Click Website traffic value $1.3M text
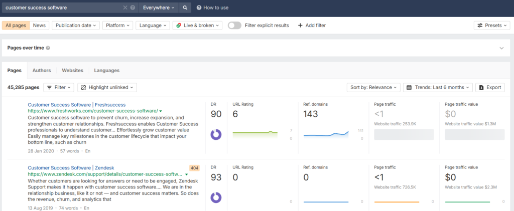This screenshot has height=211, width=514. click(471, 124)
